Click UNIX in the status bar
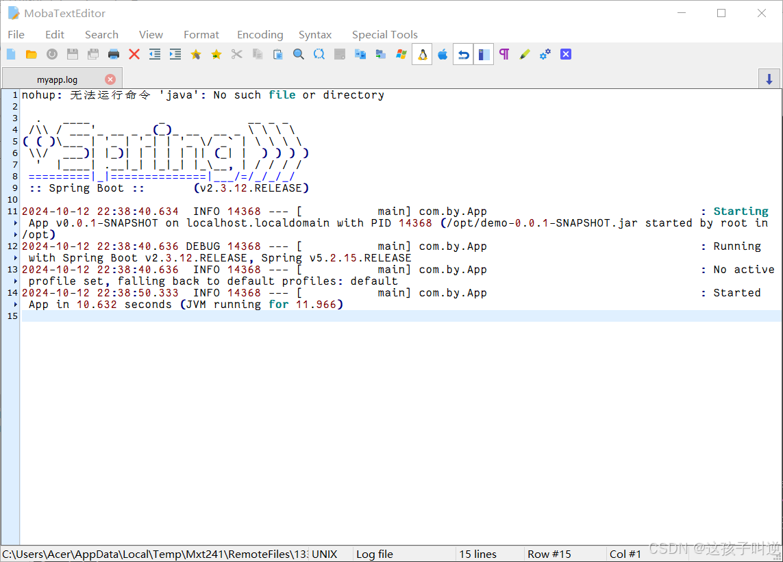Screen dimensions: 783x562 pyautogui.click(x=325, y=554)
